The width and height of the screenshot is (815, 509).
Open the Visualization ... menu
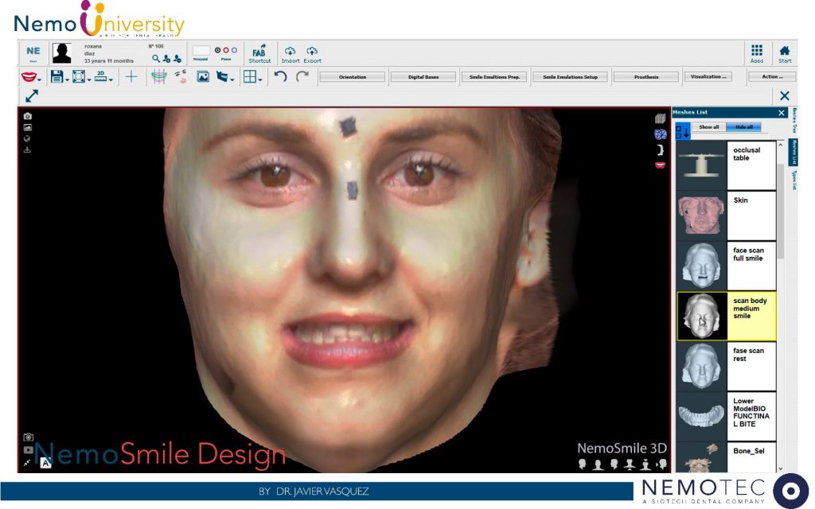click(x=708, y=77)
